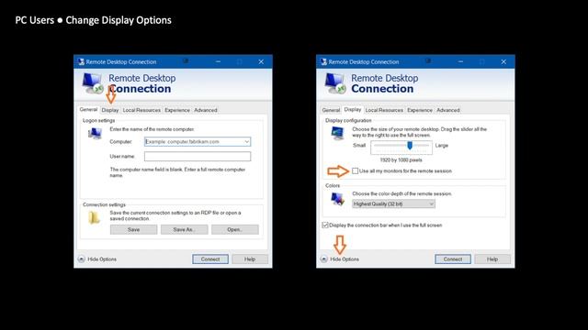Click Connect in the left window

210,258
